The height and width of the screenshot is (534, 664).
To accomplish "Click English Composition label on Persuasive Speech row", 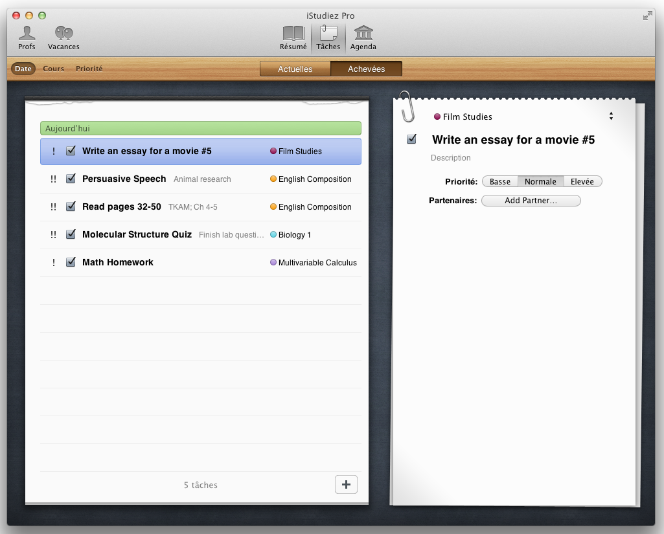I will 315,179.
